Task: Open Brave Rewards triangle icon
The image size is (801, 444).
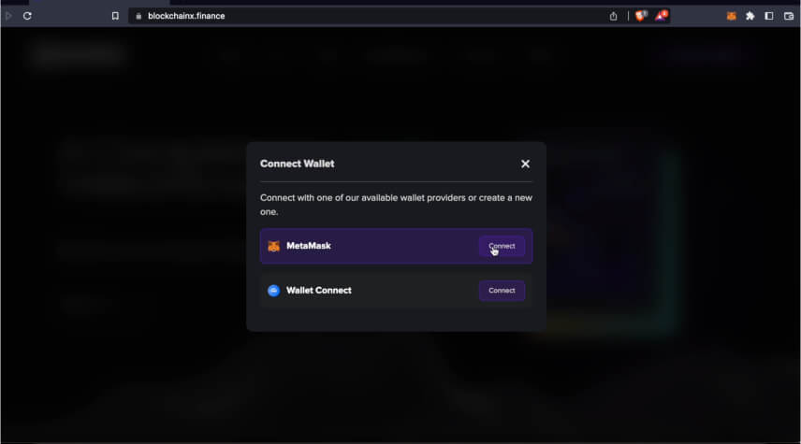Action: [x=661, y=16]
